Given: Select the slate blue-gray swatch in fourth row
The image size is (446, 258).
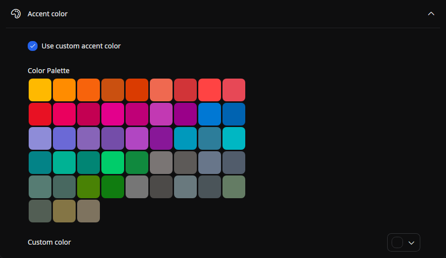Looking at the screenshot, I should (x=210, y=163).
